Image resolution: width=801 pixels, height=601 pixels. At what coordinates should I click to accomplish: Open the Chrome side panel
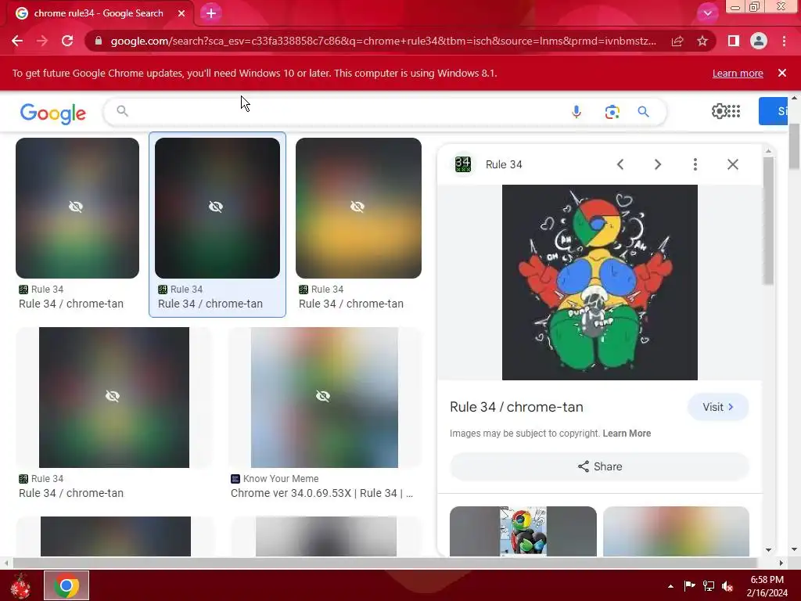coord(734,41)
